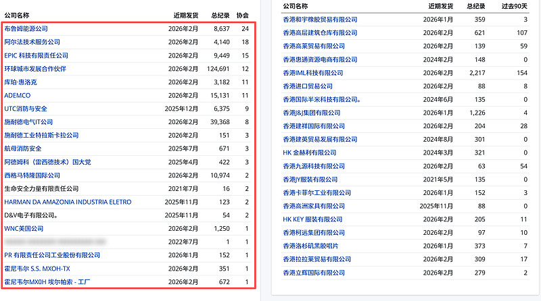Select the 15,131 value in ADEMCO row

220,95
